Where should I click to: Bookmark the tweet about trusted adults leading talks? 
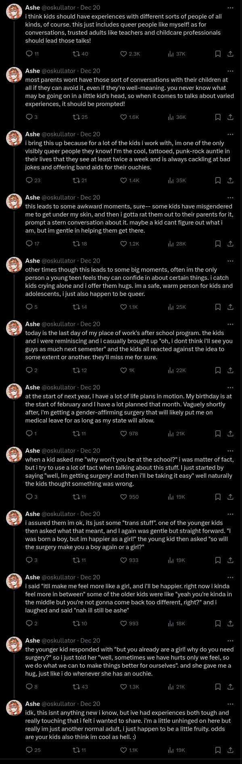(x=218, y=54)
